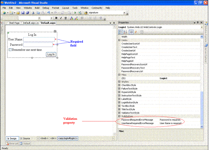Click the Open File folder icon
Viewport: 209px width, 150px height.
pos(18,13)
